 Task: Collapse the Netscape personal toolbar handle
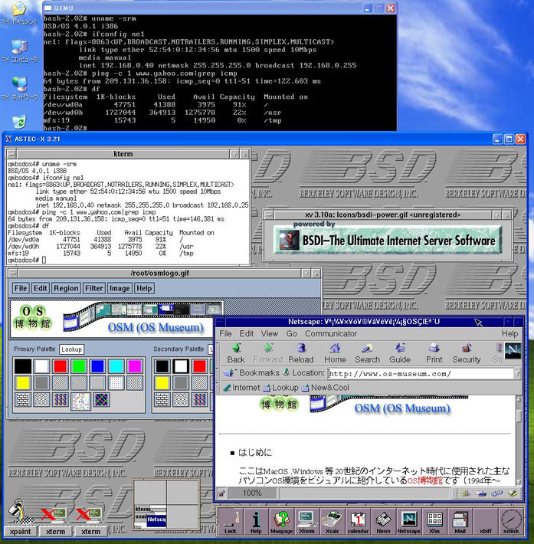click(x=218, y=388)
